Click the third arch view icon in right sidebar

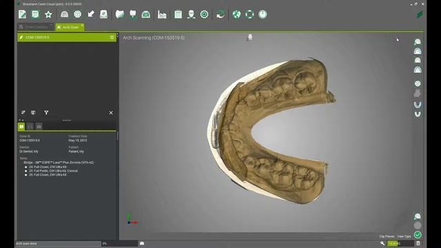[x=418, y=60]
